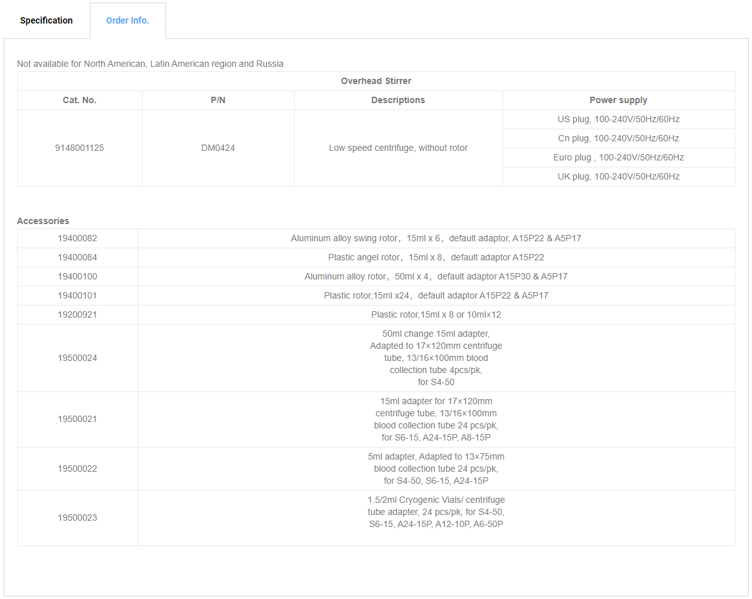Click accessory number 19400100

pos(77,277)
